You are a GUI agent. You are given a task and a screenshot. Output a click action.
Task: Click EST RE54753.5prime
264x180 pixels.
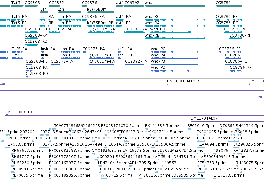click(x=213, y=163)
